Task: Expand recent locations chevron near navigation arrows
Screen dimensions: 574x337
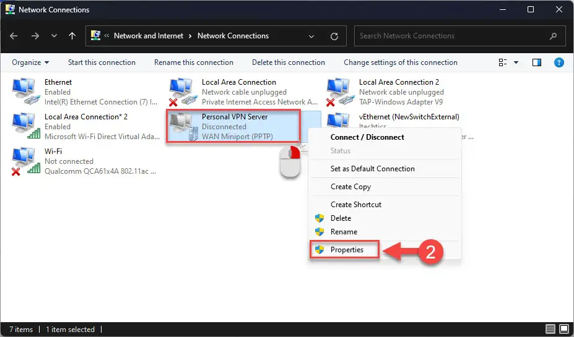Action: pyautogui.click(x=54, y=36)
